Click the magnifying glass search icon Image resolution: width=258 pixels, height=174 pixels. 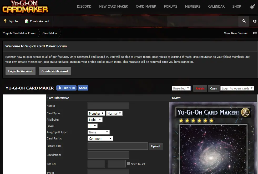click(x=244, y=21)
